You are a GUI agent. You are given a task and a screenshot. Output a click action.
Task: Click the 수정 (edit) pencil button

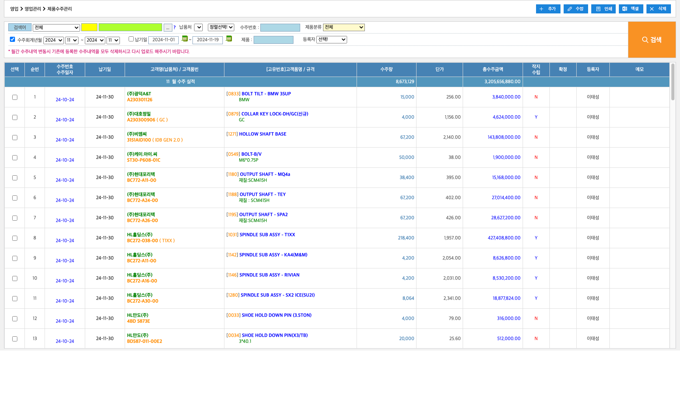[x=575, y=9]
